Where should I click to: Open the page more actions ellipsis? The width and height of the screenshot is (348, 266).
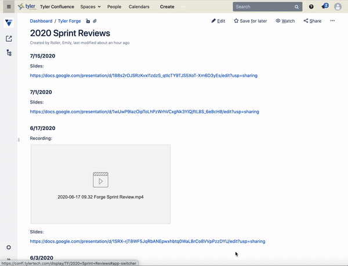[332, 21]
